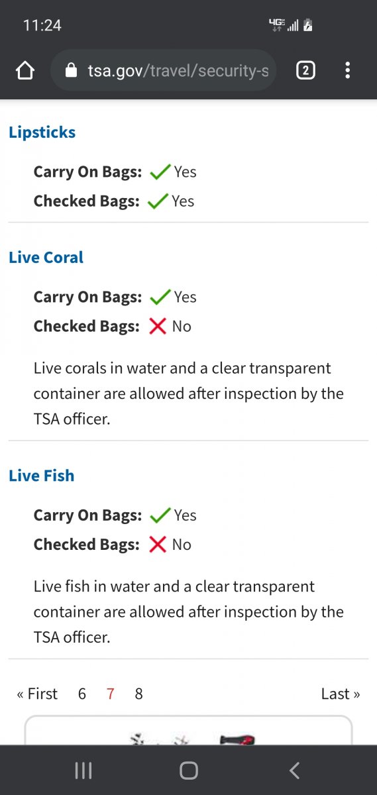Screen dimensions: 377x795
Task: Select current page 7 in pagination
Action: tap(110, 694)
